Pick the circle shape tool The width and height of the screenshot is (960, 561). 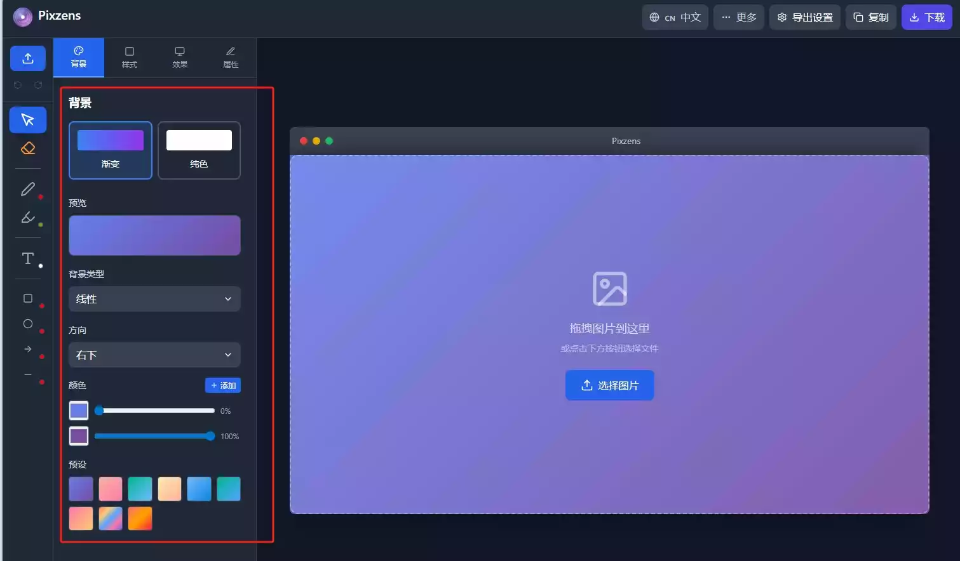28,324
